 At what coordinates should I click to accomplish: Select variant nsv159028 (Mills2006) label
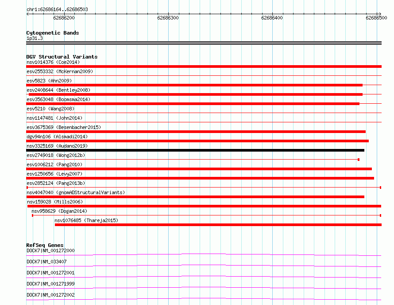coord(55,202)
